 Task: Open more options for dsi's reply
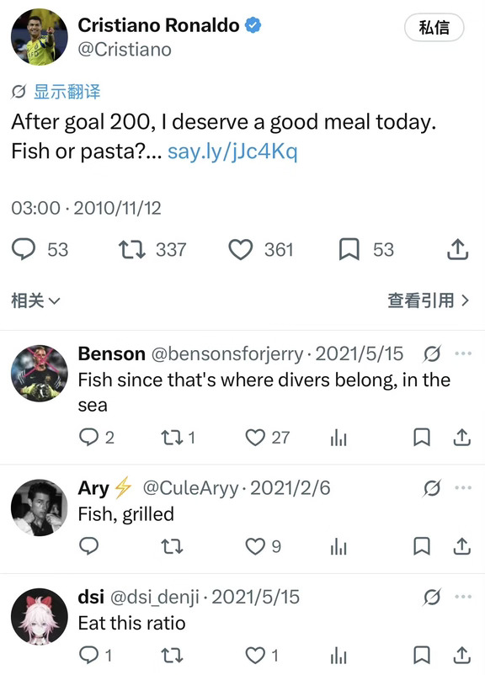click(463, 597)
